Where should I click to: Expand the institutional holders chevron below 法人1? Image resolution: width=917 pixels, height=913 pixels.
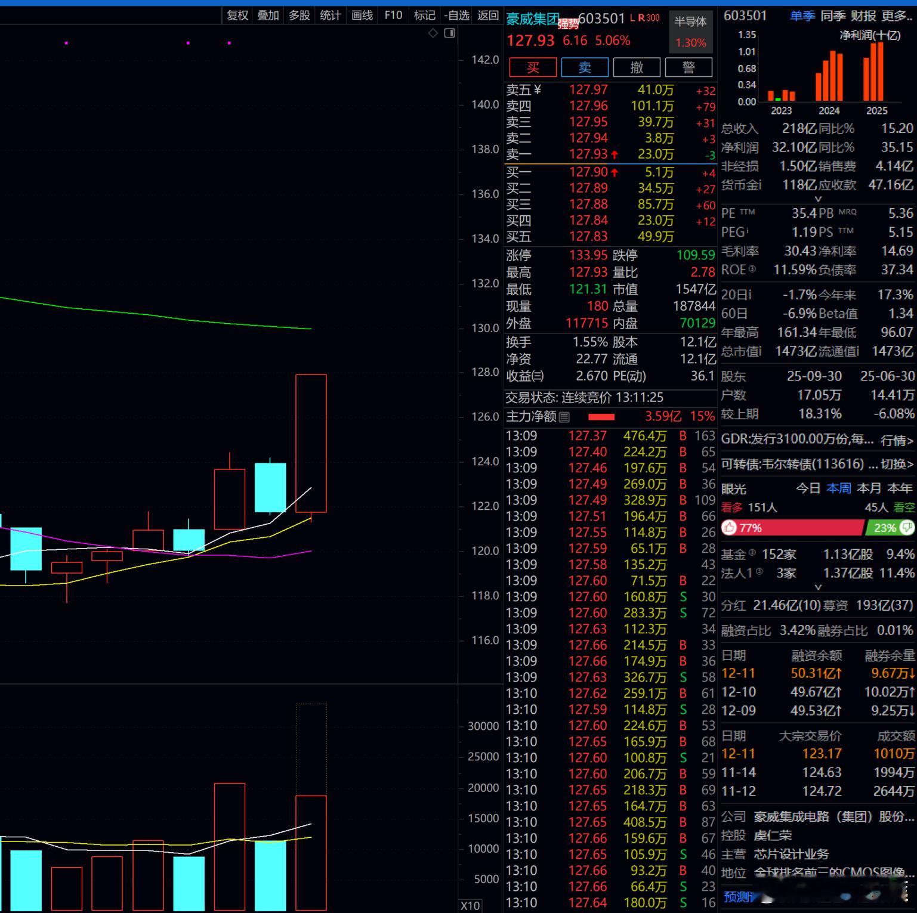818,587
